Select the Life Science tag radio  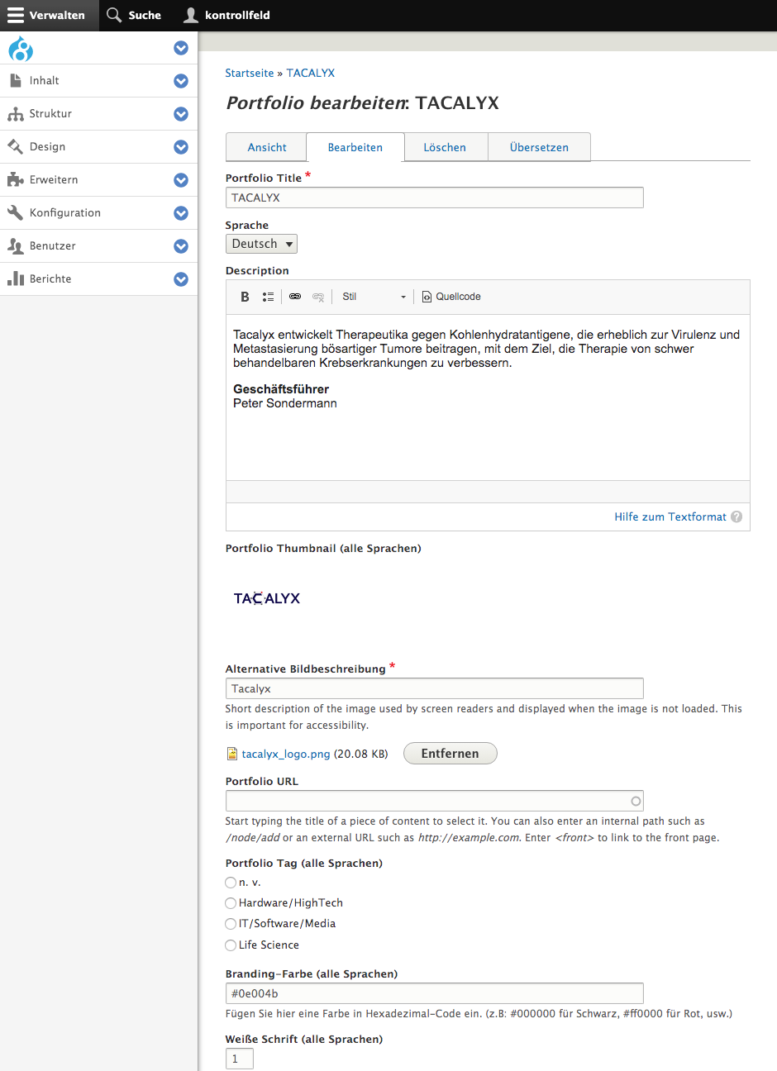(231, 945)
